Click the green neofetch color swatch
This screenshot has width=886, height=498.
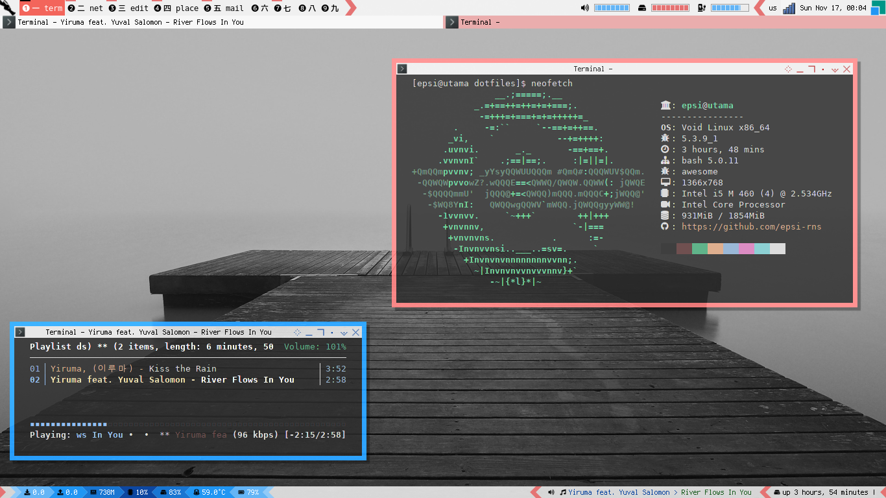point(700,249)
